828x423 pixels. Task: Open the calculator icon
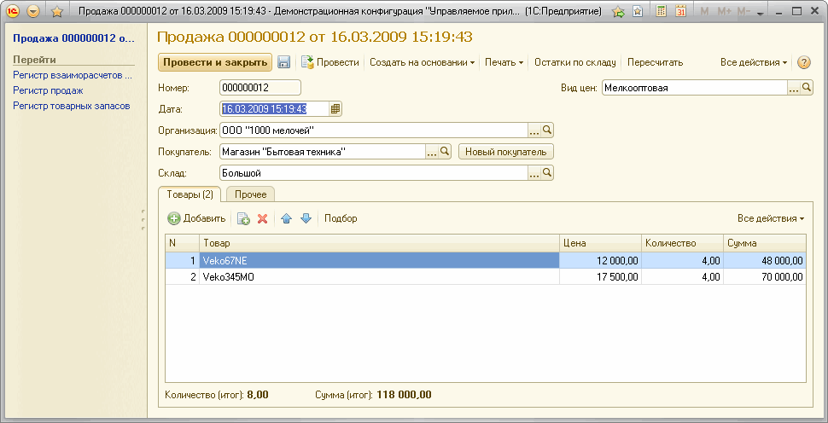tap(661, 11)
